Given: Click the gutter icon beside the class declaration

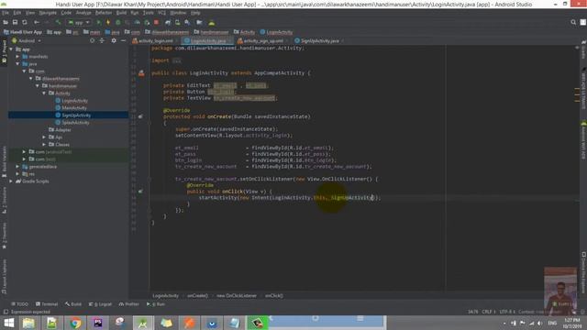Looking at the screenshot, I should pos(141,73).
